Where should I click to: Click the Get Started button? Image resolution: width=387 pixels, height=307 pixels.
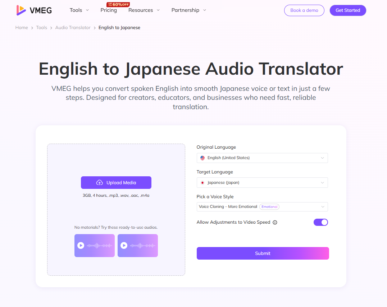(348, 10)
